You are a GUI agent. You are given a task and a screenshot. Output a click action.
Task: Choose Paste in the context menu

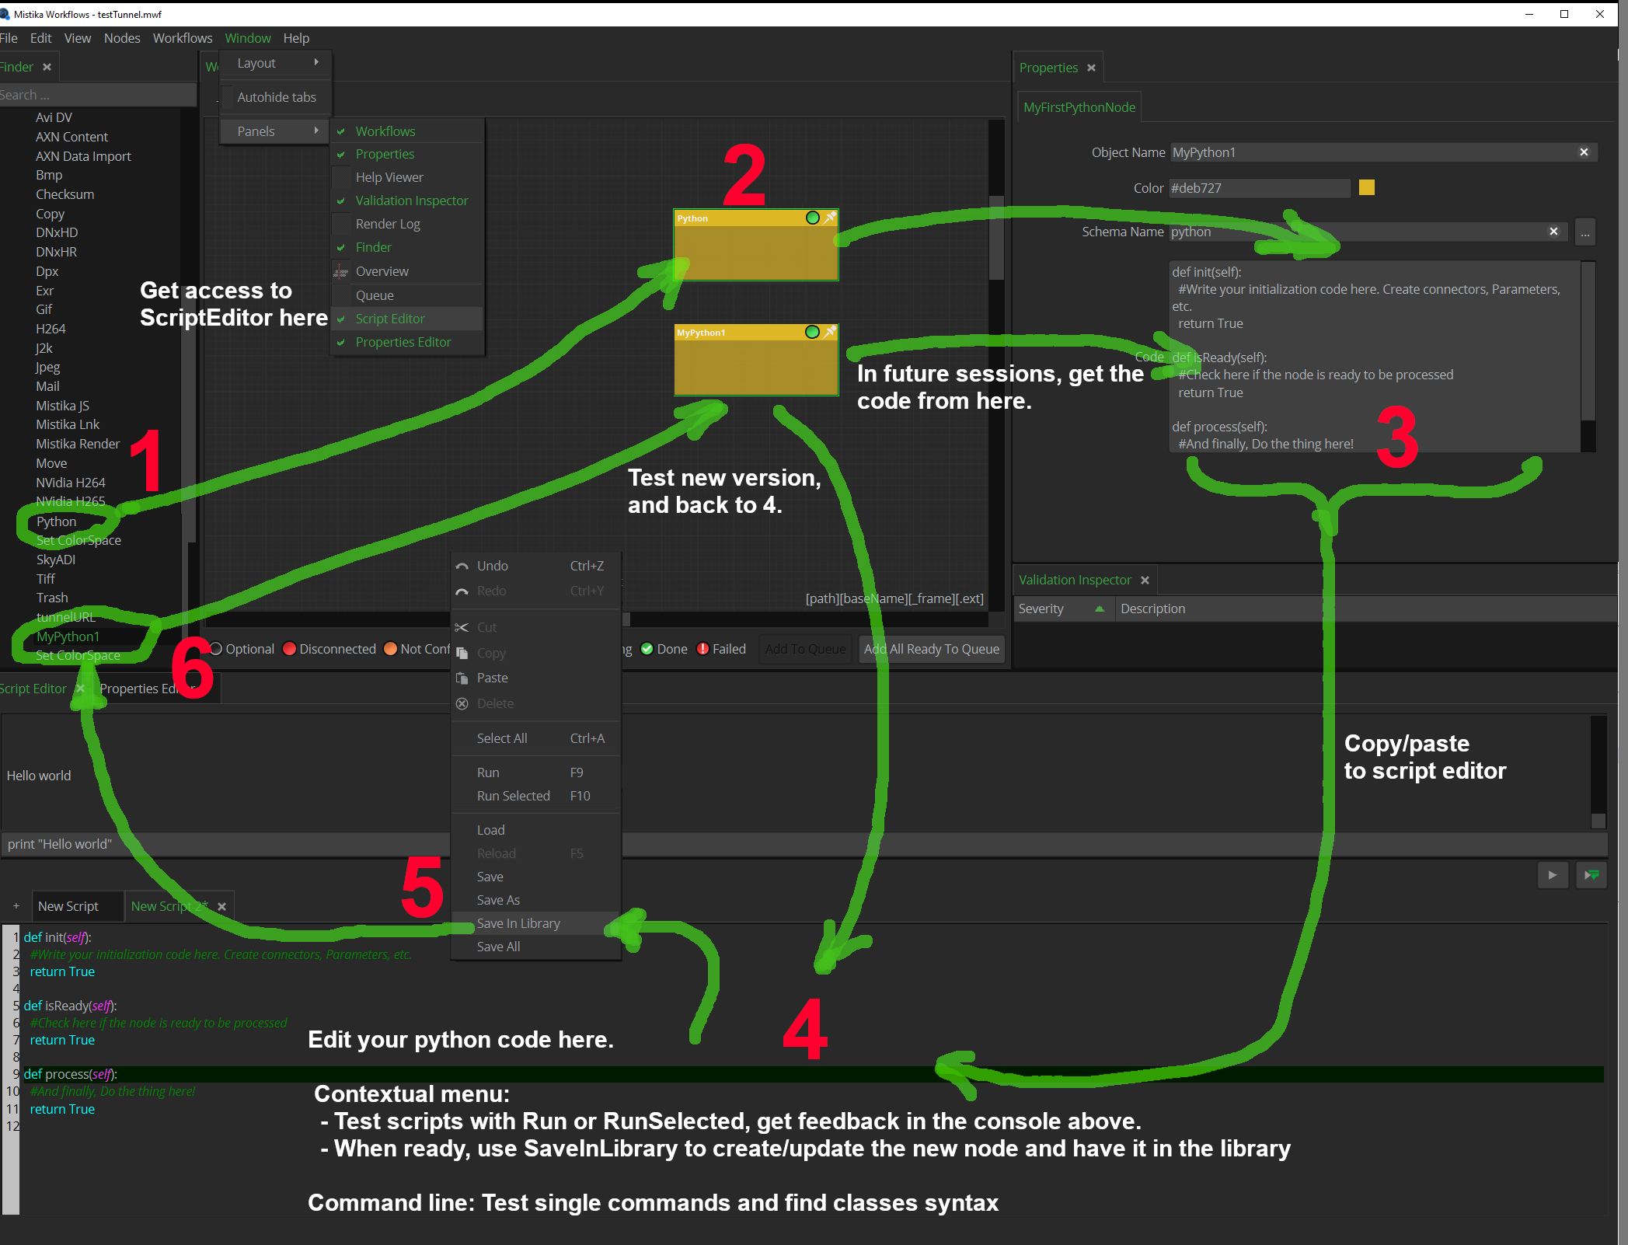pyautogui.click(x=535, y=678)
